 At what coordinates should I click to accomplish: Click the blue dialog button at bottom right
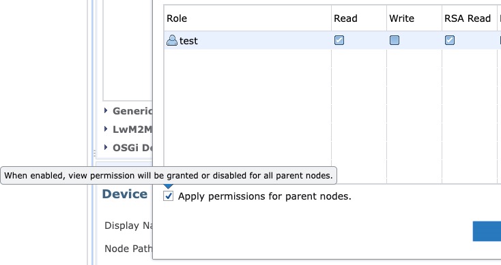487,231
